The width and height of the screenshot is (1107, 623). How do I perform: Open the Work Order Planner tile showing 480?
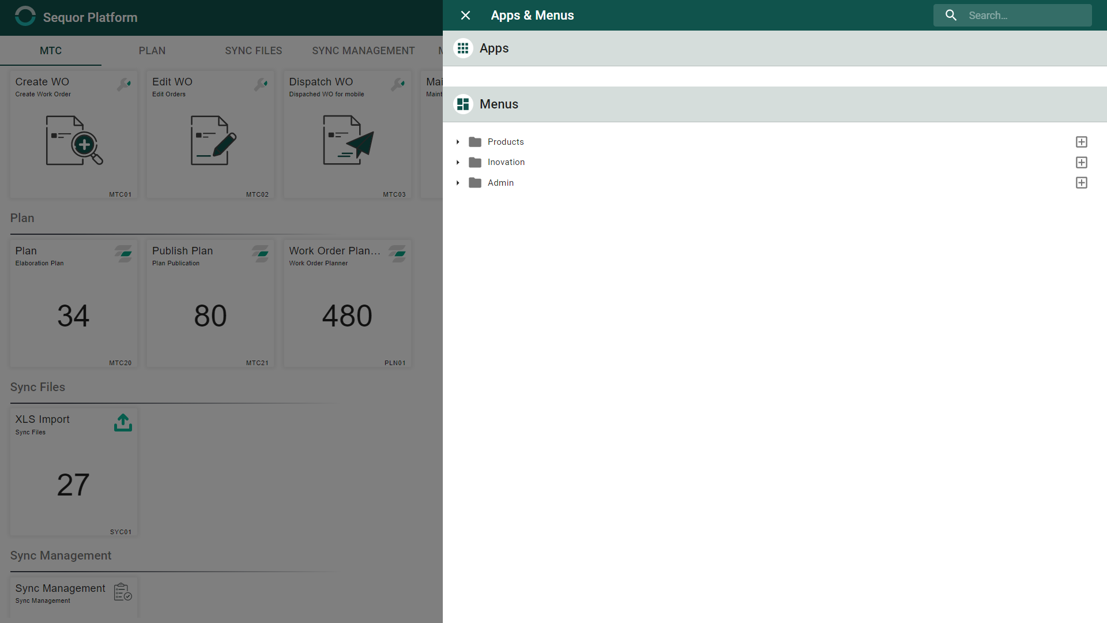point(348,304)
